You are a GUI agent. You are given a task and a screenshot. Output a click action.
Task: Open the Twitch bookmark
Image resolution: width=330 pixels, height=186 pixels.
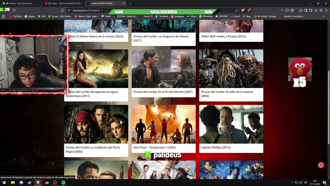pos(106,16)
